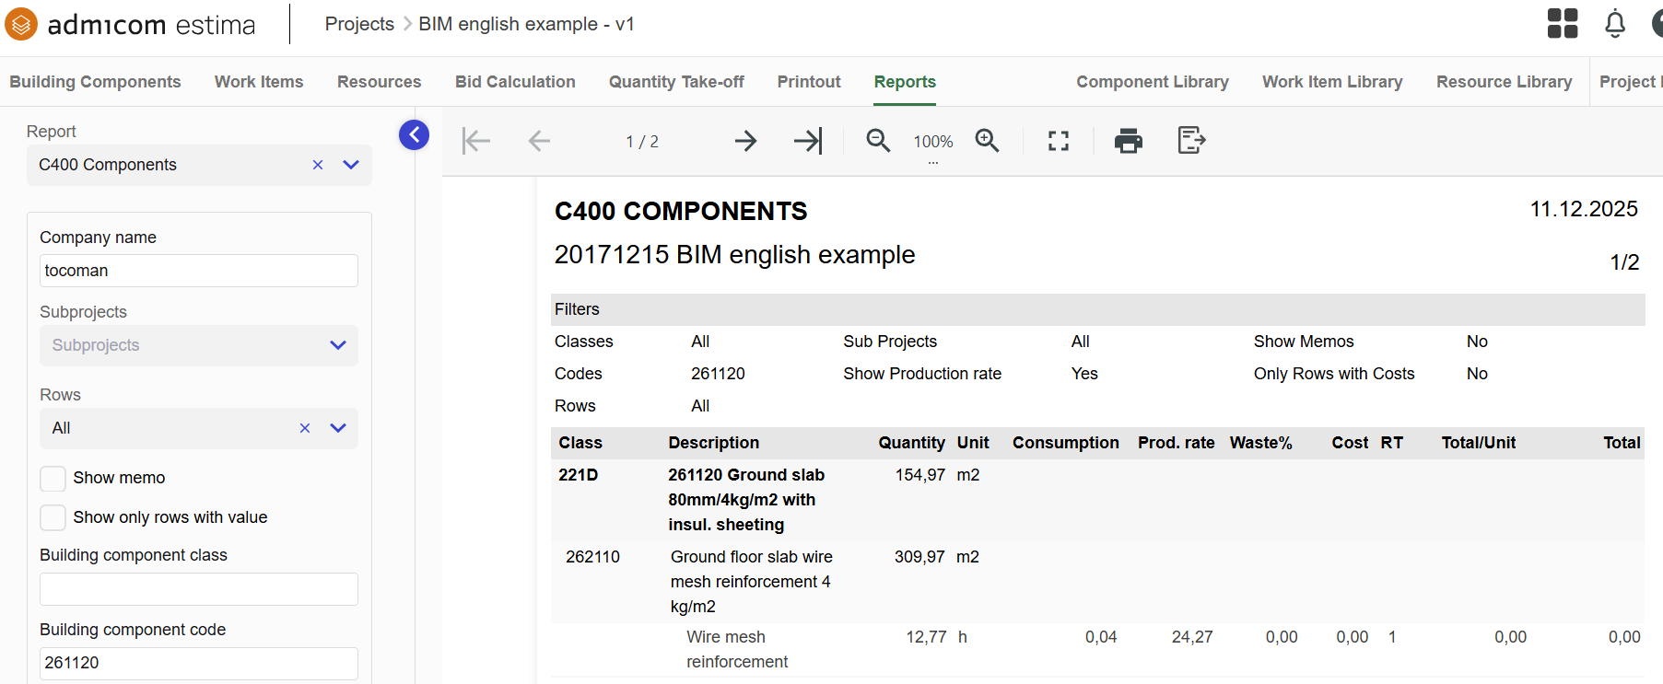Zoom out the report view
This screenshot has width=1663, height=684.
(x=878, y=141)
